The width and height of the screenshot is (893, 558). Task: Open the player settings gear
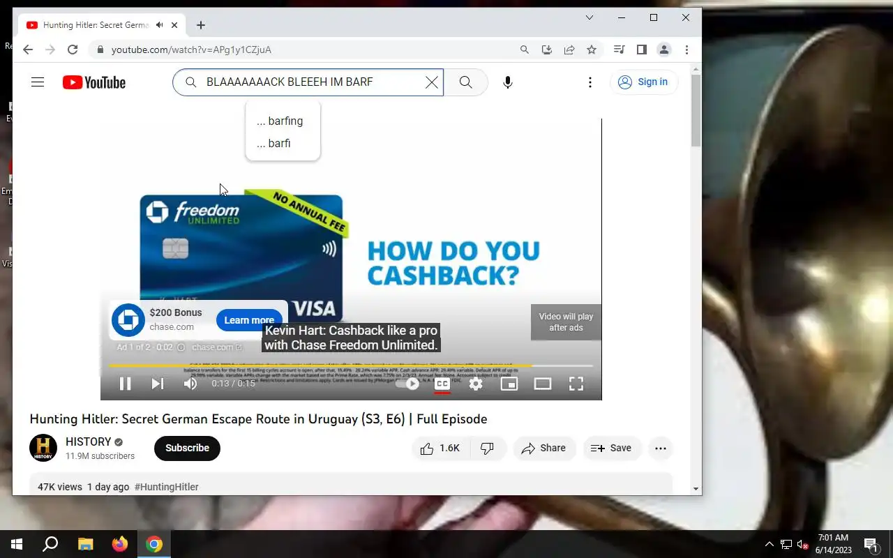tap(476, 384)
